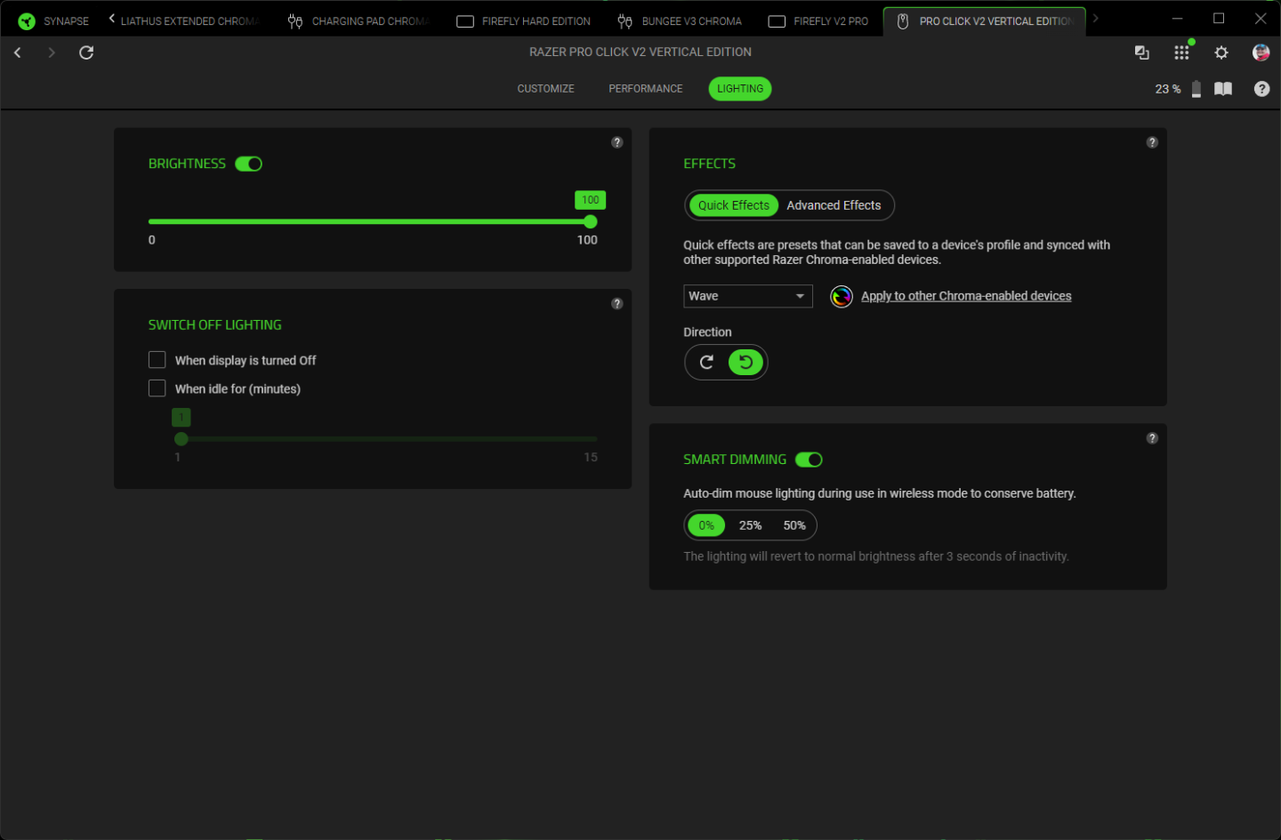The height and width of the screenshot is (840, 1281).
Task: Open the user guide book icon
Action: [1223, 89]
